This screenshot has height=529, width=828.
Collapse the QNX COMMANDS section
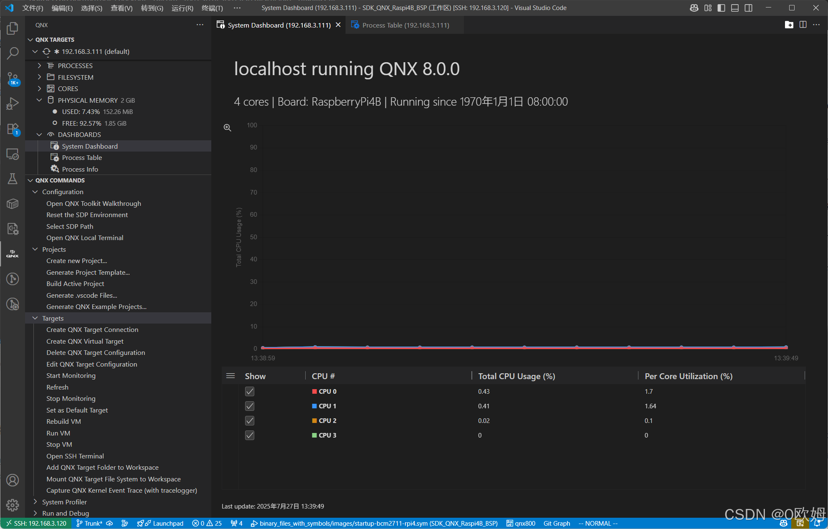(30, 180)
